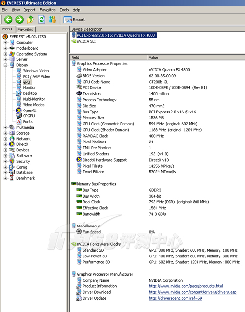Open the driveragent Driver Update link
This screenshot has width=245, height=312.
coord(175,298)
